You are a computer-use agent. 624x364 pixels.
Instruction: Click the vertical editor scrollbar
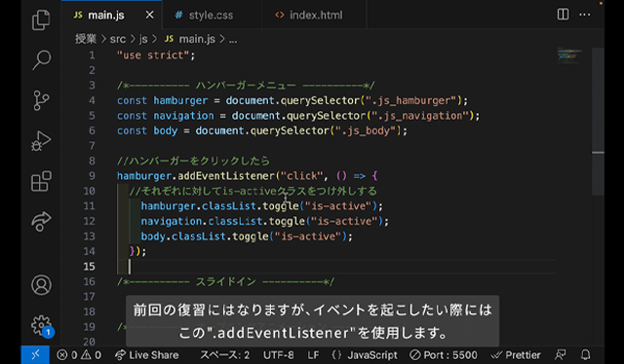[598, 122]
